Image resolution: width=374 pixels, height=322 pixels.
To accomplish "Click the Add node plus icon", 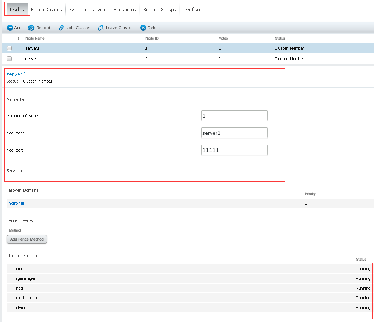I will tap(10, 28).
